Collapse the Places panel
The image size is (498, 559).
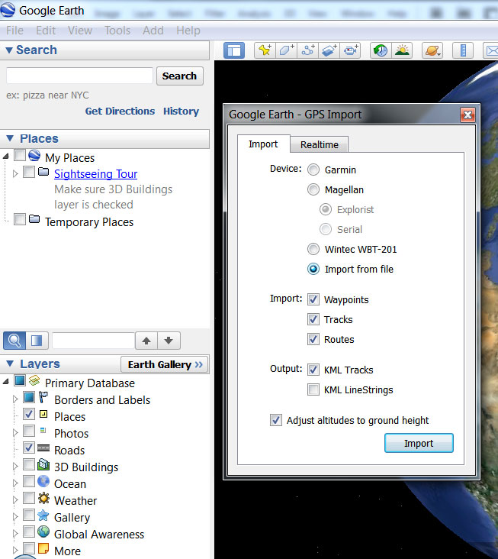(x=10, y=138)
